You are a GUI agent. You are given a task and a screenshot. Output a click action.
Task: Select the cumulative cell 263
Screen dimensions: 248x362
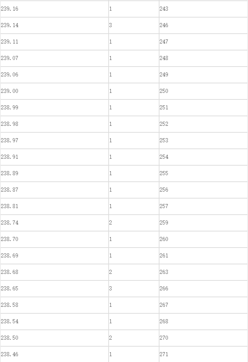[x=203, y=272]
